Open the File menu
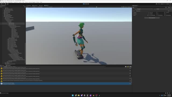172x97 pixels. tap(1, 2)
